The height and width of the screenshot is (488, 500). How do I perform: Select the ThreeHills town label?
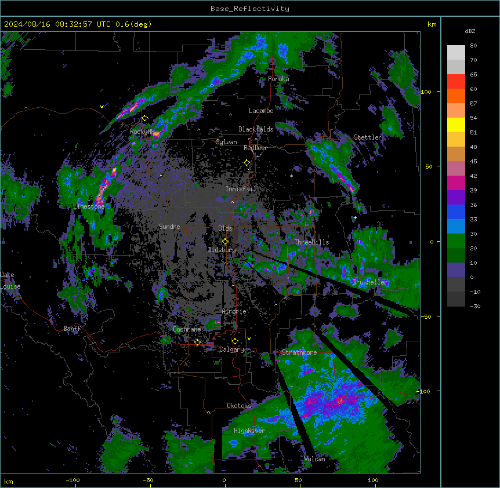click(311, 242)
